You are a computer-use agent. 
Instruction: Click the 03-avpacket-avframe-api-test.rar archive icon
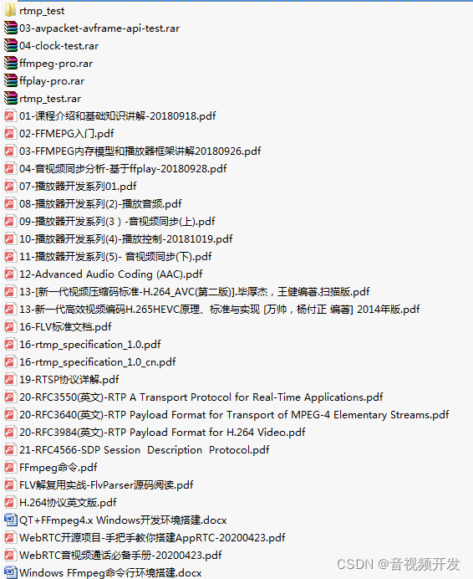point(11,28)
